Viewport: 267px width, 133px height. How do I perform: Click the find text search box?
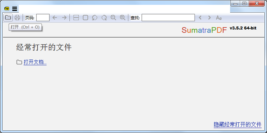coord(168,18)
